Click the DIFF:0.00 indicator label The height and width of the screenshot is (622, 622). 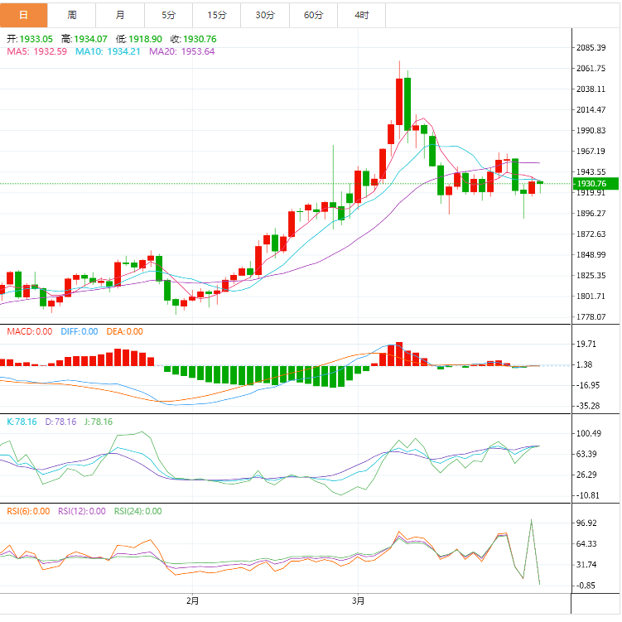point(80,331)
